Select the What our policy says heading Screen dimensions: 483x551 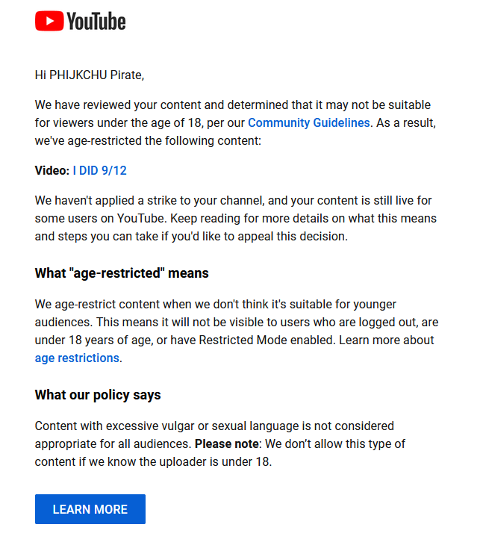point(98,395)
